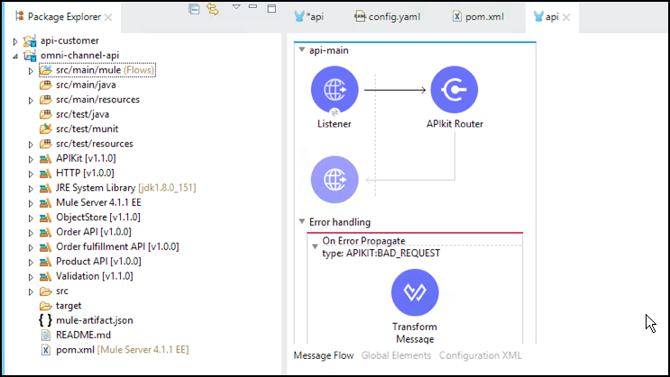Expand the api-customer project
This screenshot has width=670, height=377.
(x=15, y=41)
